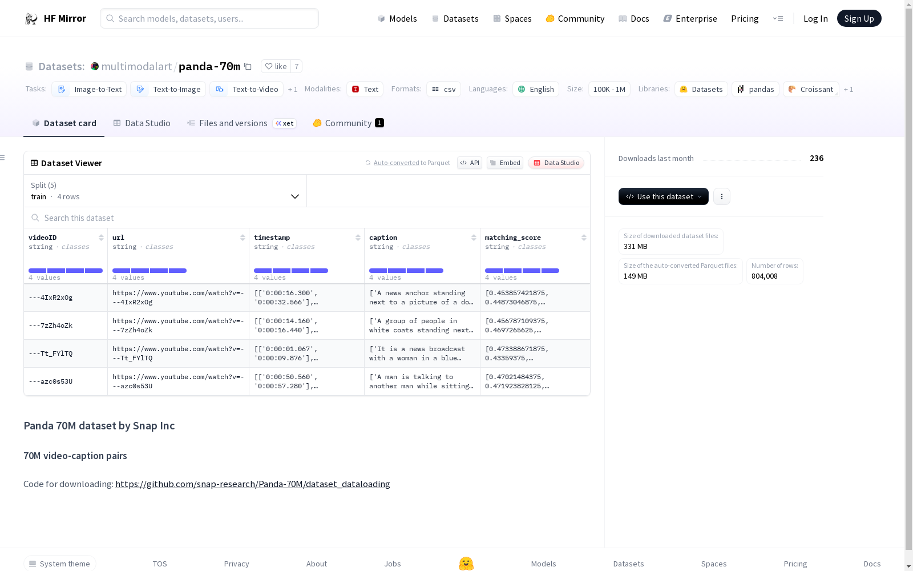
Task: Open the About footer link
Action: [x=317, y=564]
